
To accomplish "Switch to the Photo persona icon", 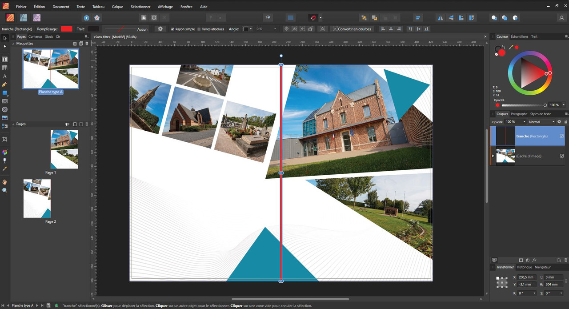I will click(x=37, y=18).
